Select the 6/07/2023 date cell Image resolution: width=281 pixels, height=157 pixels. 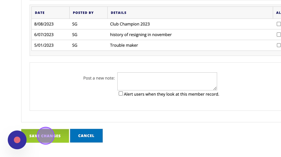(44, 35)
